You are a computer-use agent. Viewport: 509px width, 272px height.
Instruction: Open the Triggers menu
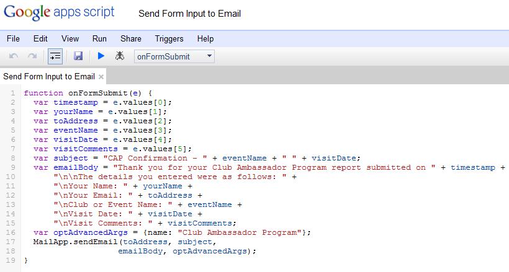point(169,39)
